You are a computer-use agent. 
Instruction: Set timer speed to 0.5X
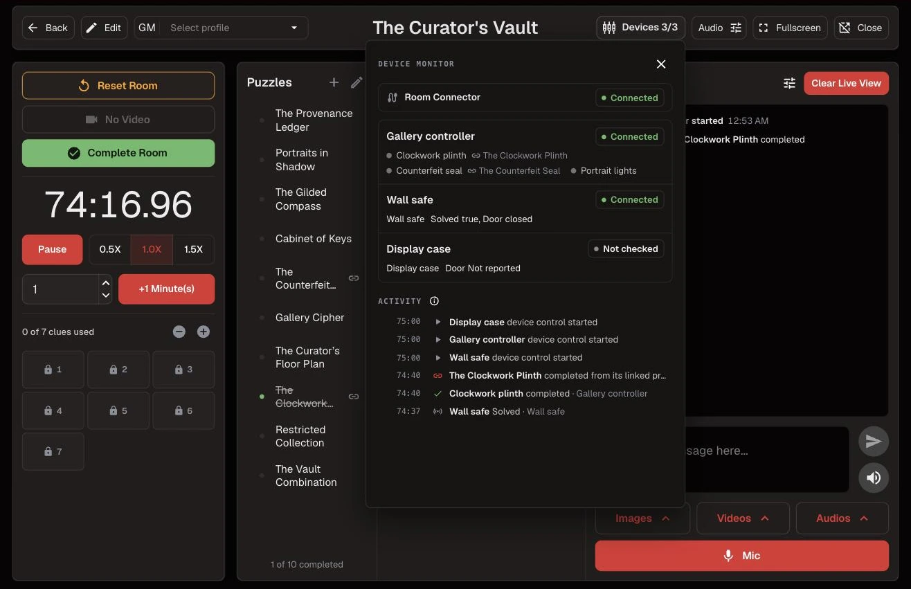point(110,249)
